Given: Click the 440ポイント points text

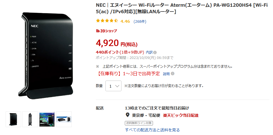Looking at the screenshot, I should [107, 52].
